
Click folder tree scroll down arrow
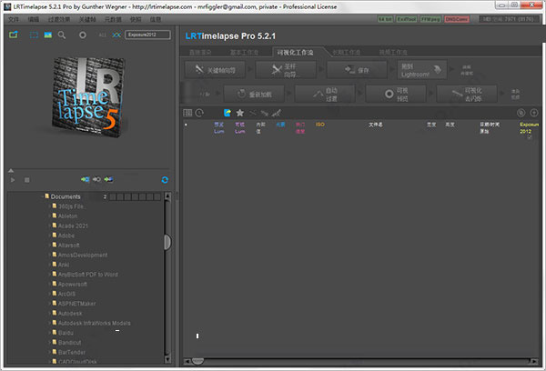167,359
